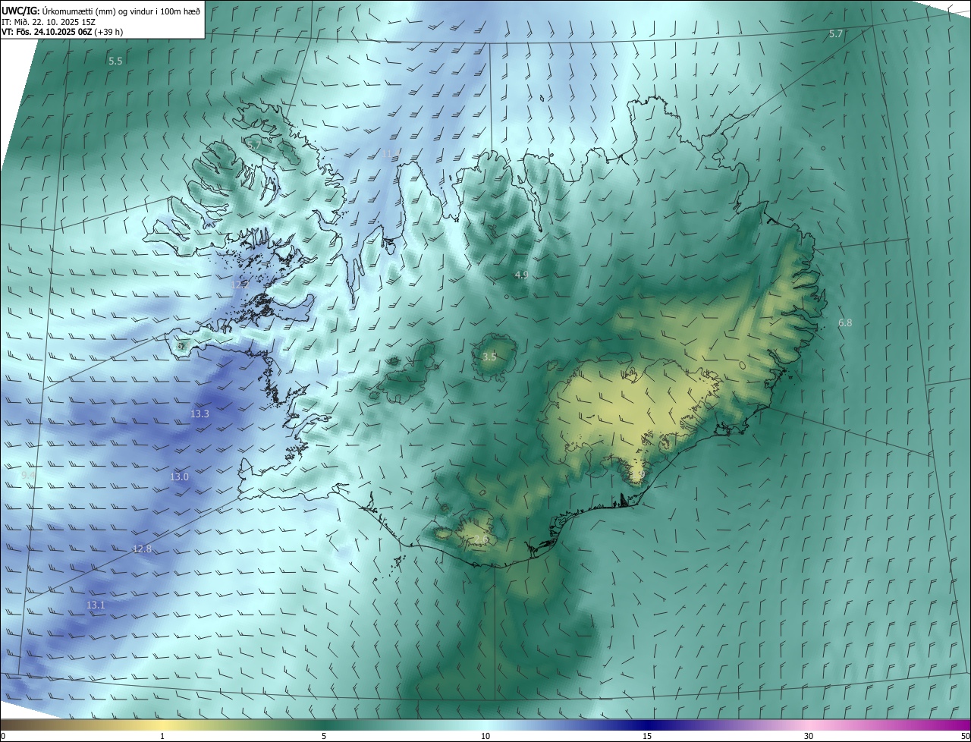Click the 15 tick on the colour scale
The height and width of the screenshot is (742, 971).
[647, 736]
